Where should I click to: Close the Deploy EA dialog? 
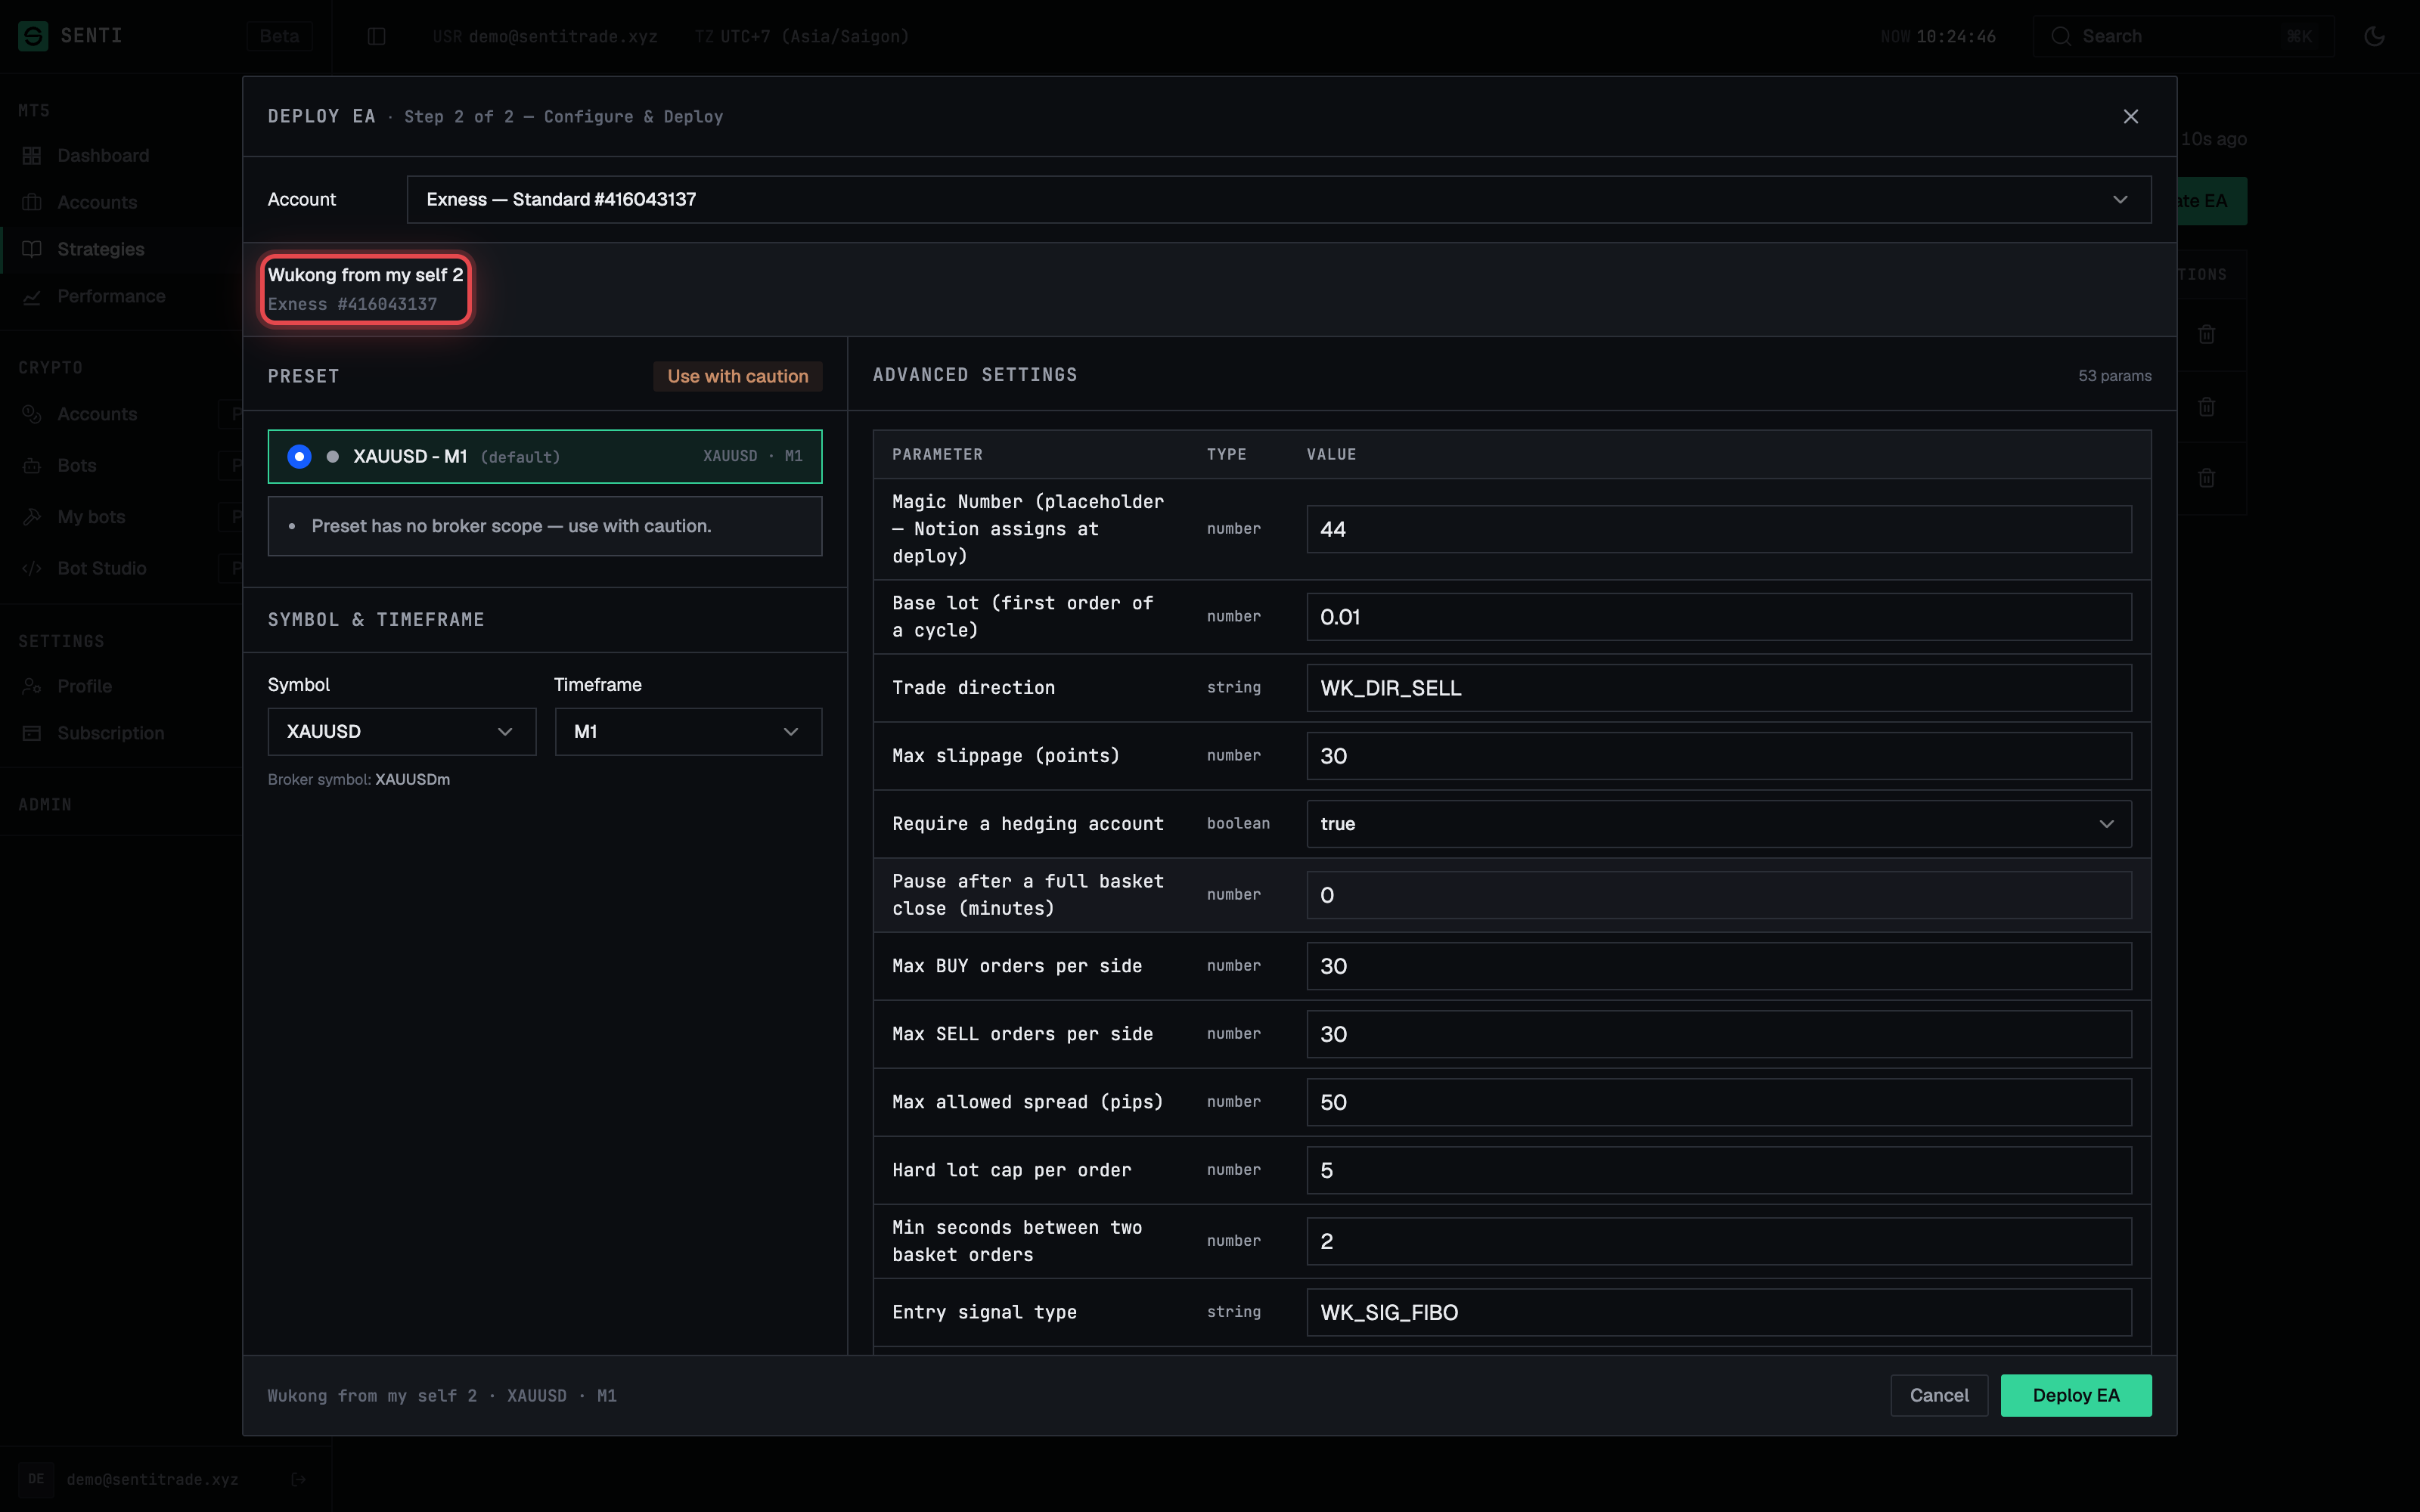click(x=2130, y=116)
